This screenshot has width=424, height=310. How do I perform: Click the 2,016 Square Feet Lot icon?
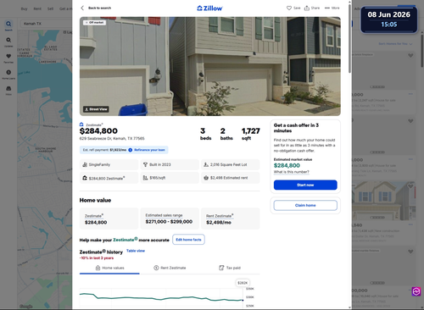206,164
